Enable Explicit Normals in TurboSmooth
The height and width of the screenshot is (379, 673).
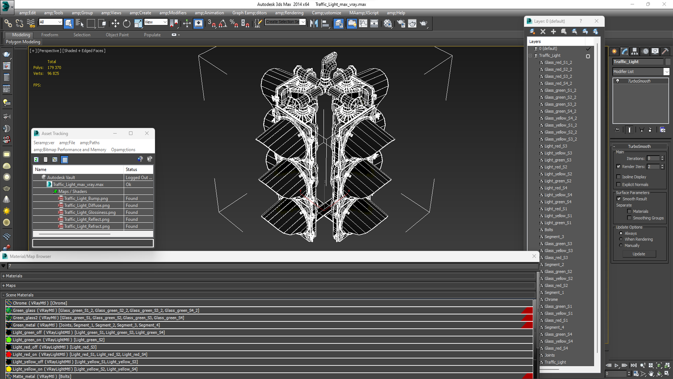(x=618, y=184)
